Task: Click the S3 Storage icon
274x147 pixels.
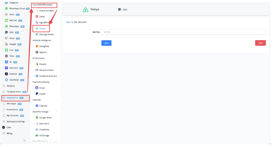Action: coord(37,135)
